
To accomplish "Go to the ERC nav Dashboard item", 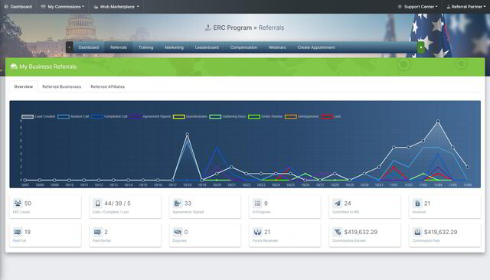I will [89, 47].
